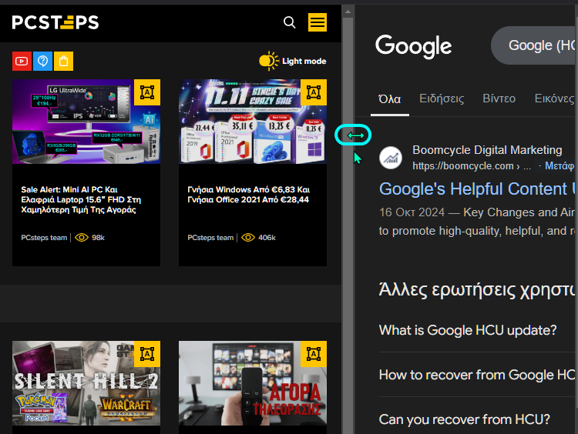
Task: Expand How to recover from Google HCU question
Action: point(476,375)
